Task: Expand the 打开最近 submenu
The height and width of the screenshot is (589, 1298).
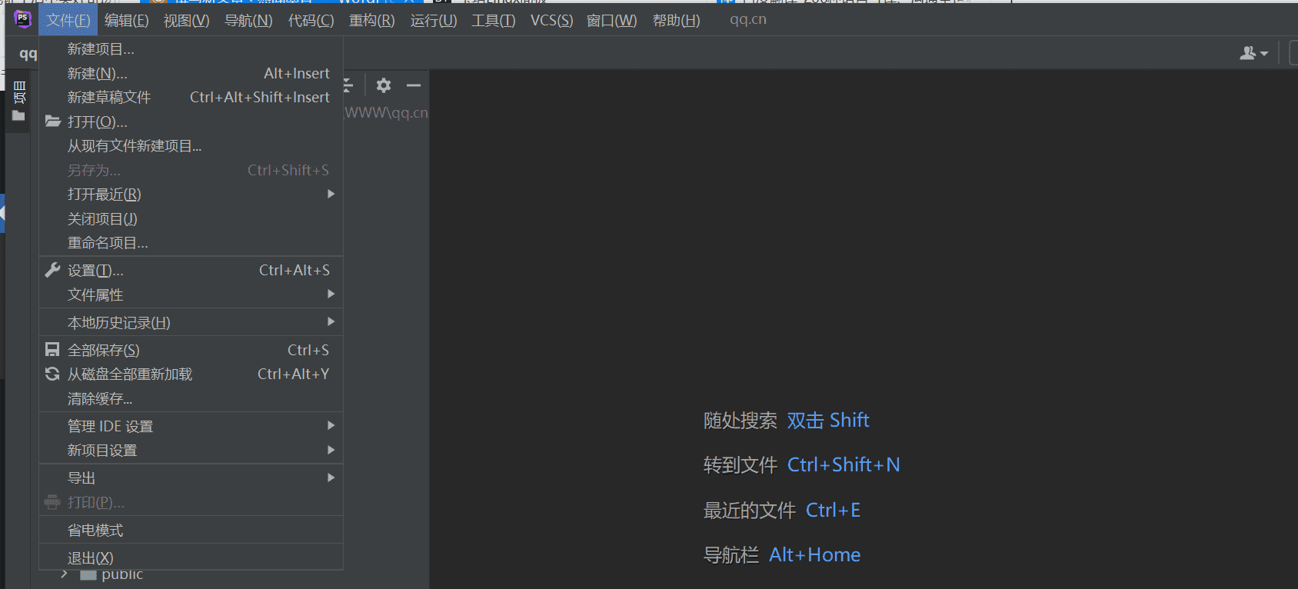Action: (105, 195)
